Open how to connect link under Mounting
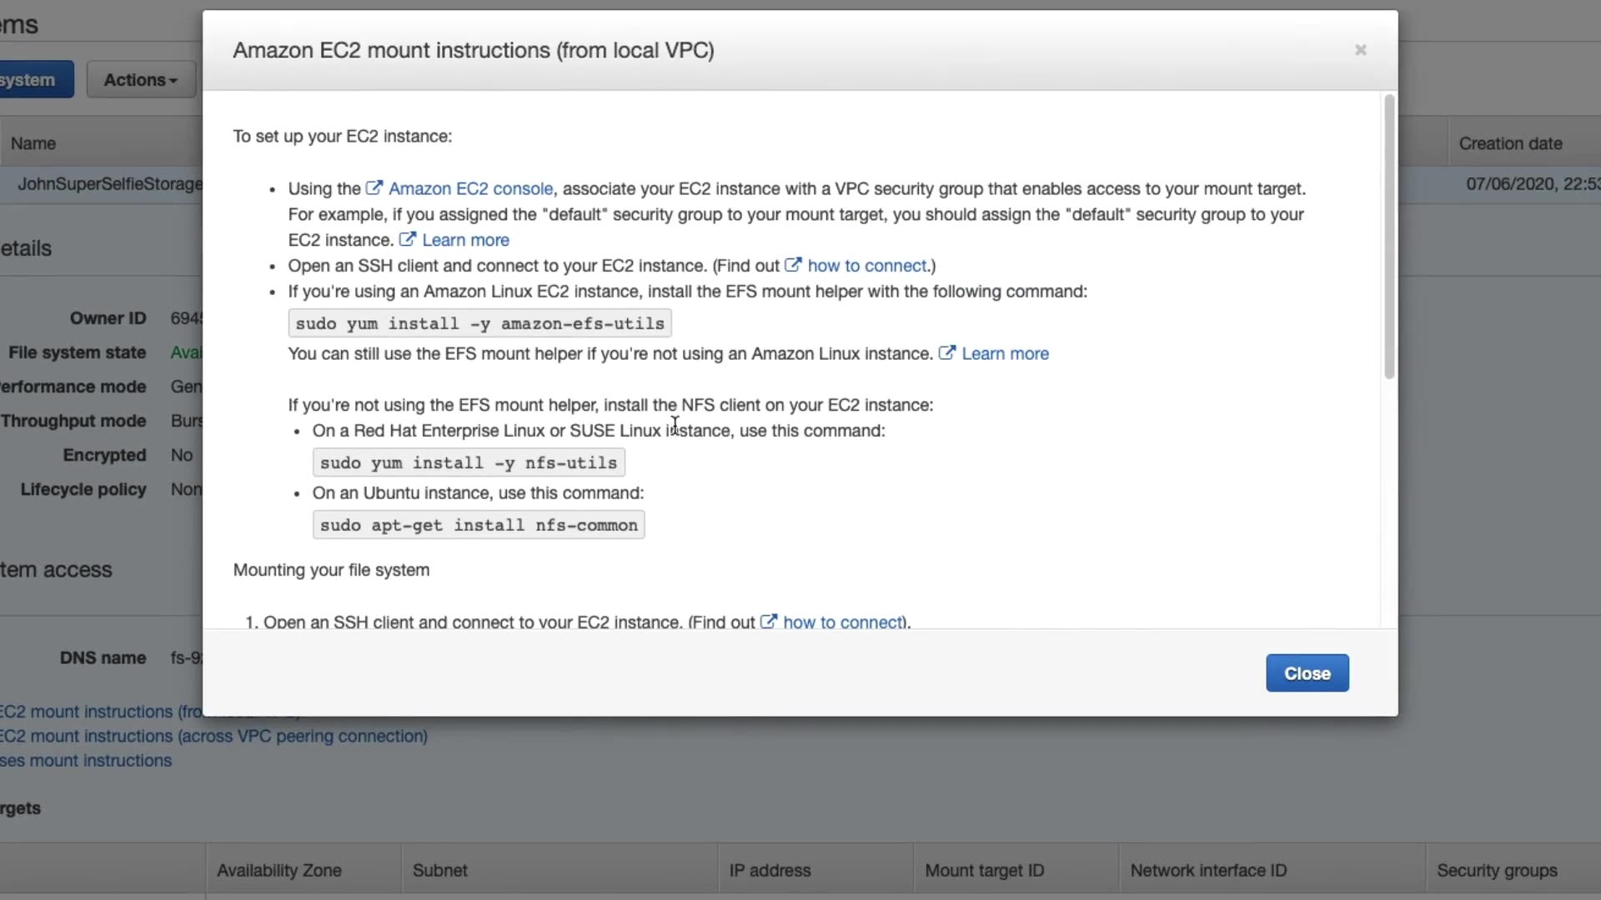The height and width of the screenshot is (900, 1601). (843, 622)
